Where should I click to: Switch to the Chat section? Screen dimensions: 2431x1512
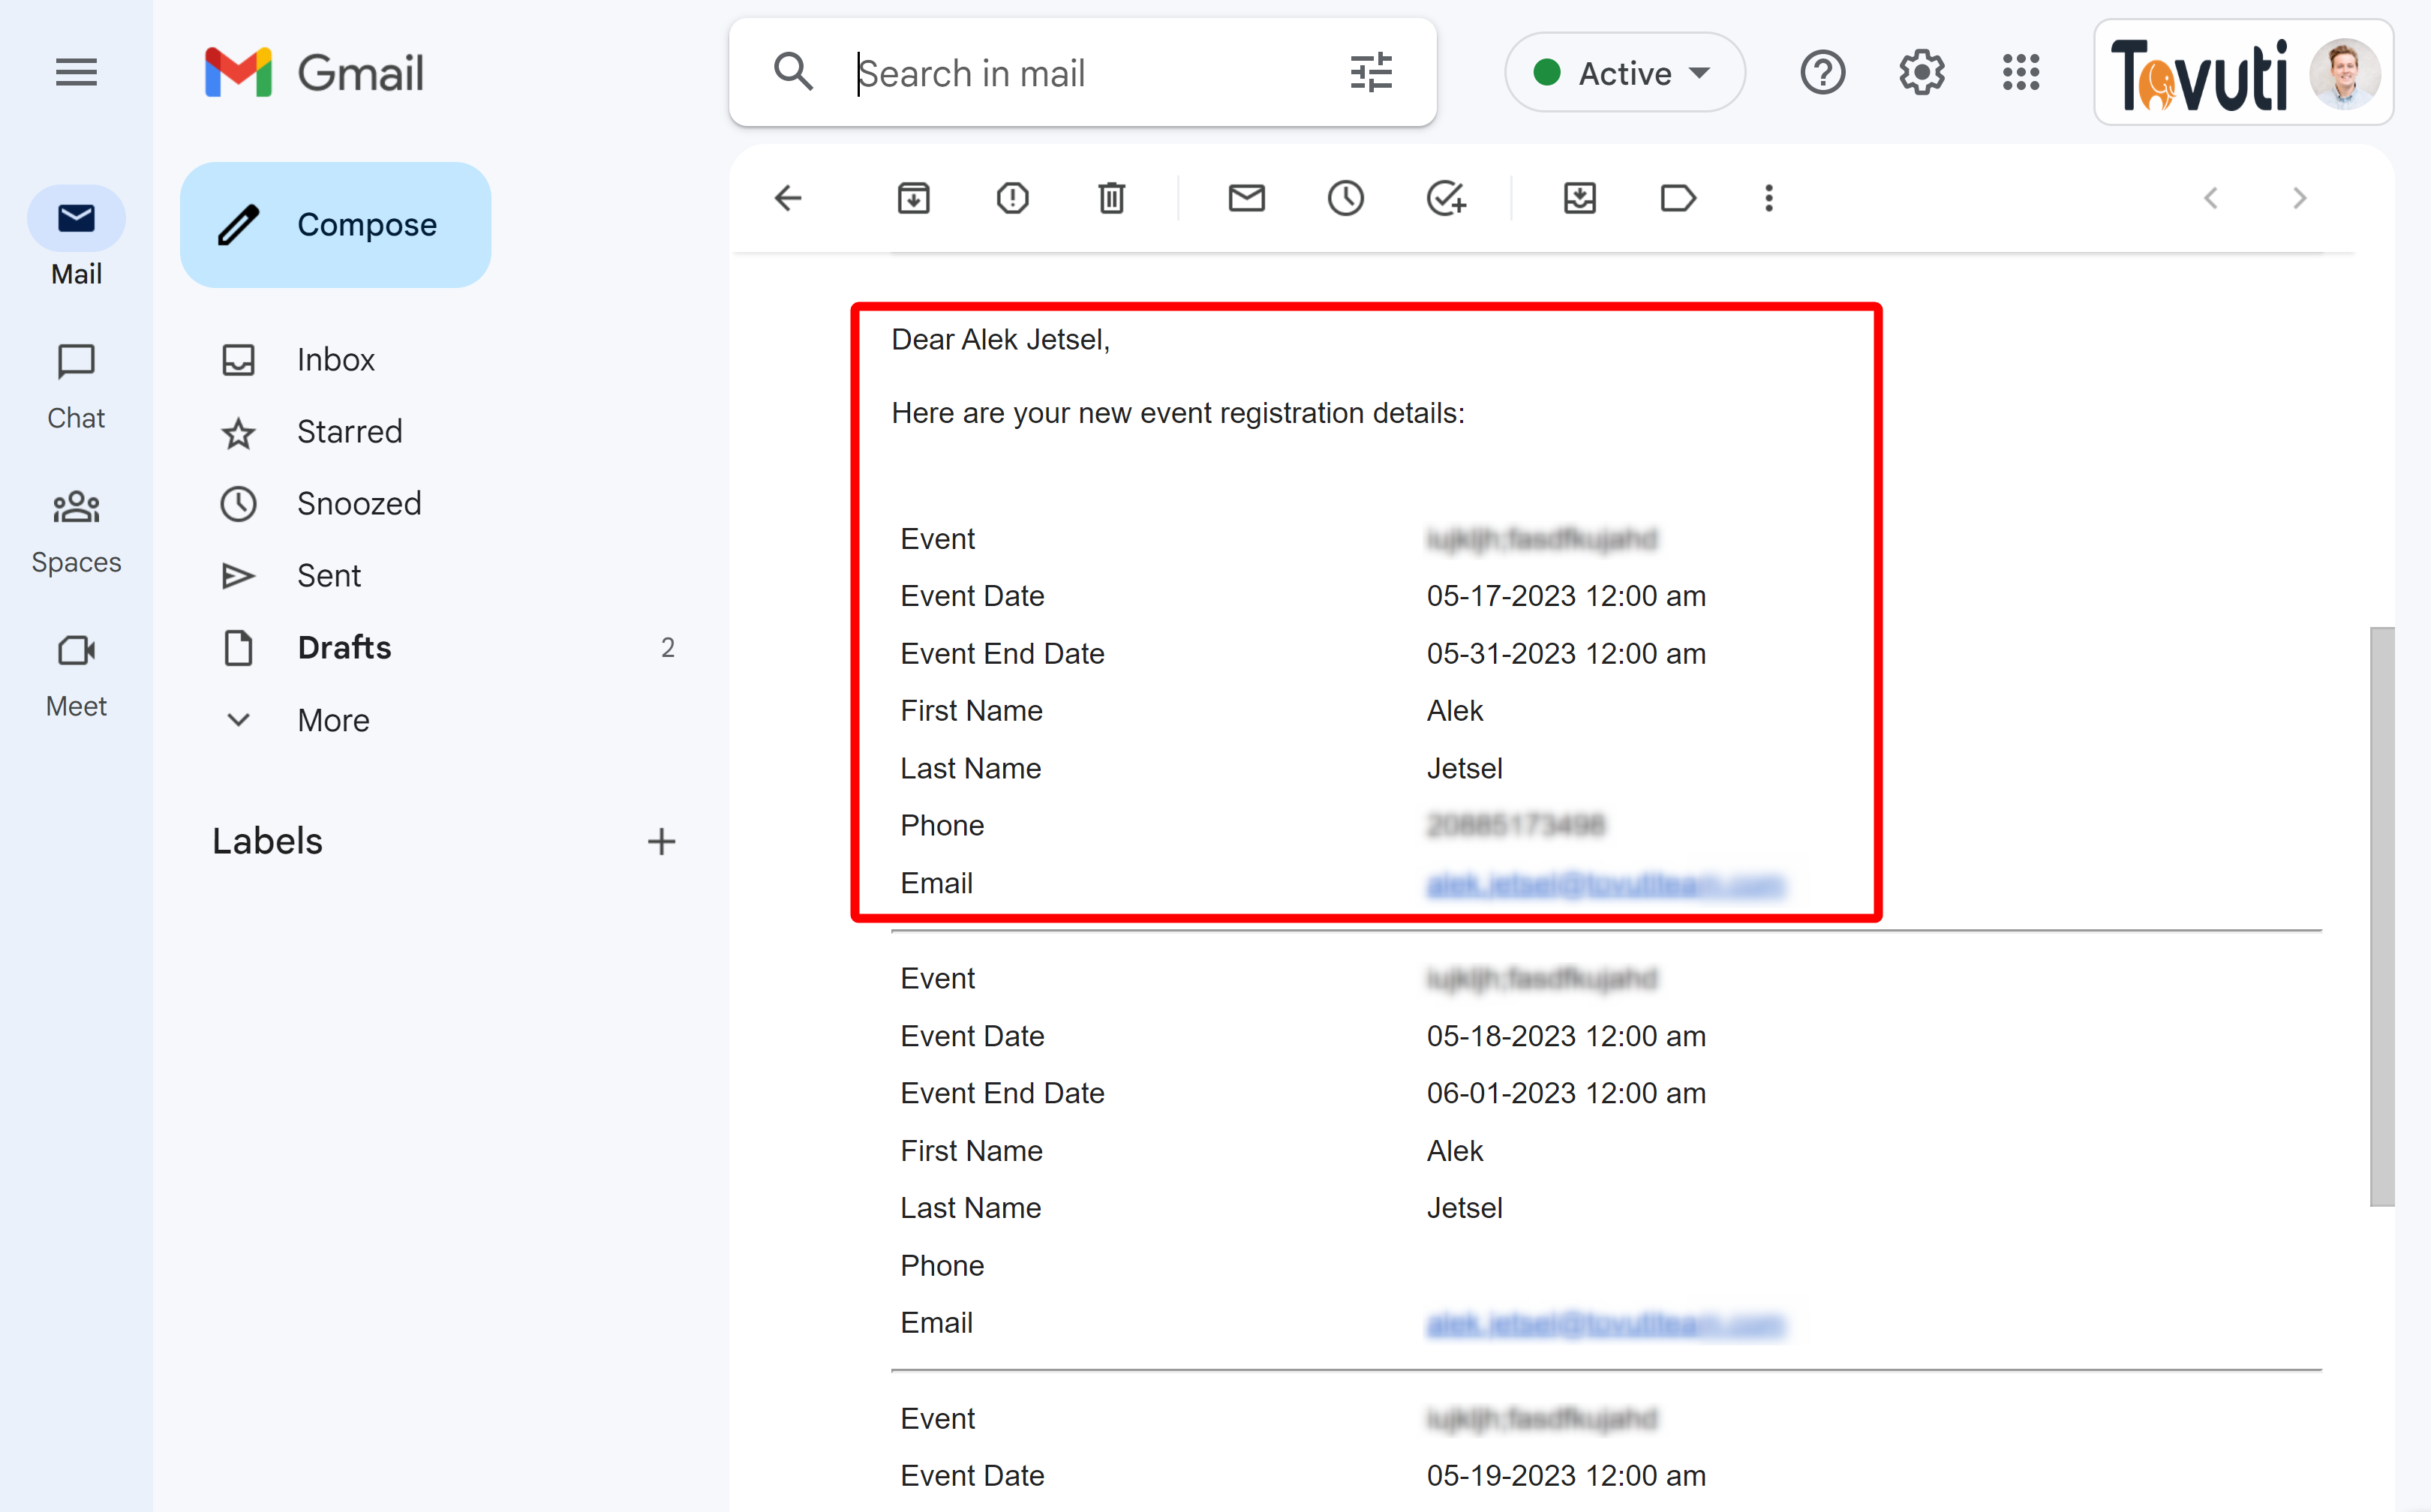76,387
